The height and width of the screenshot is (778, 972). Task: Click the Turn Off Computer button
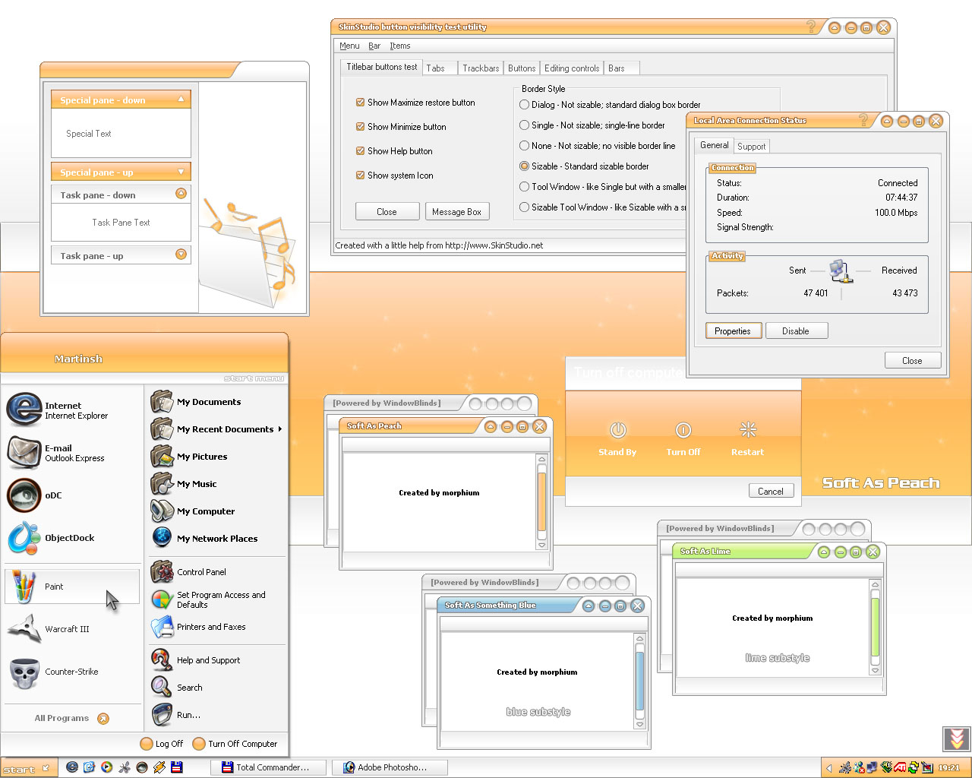pos(235,744)
